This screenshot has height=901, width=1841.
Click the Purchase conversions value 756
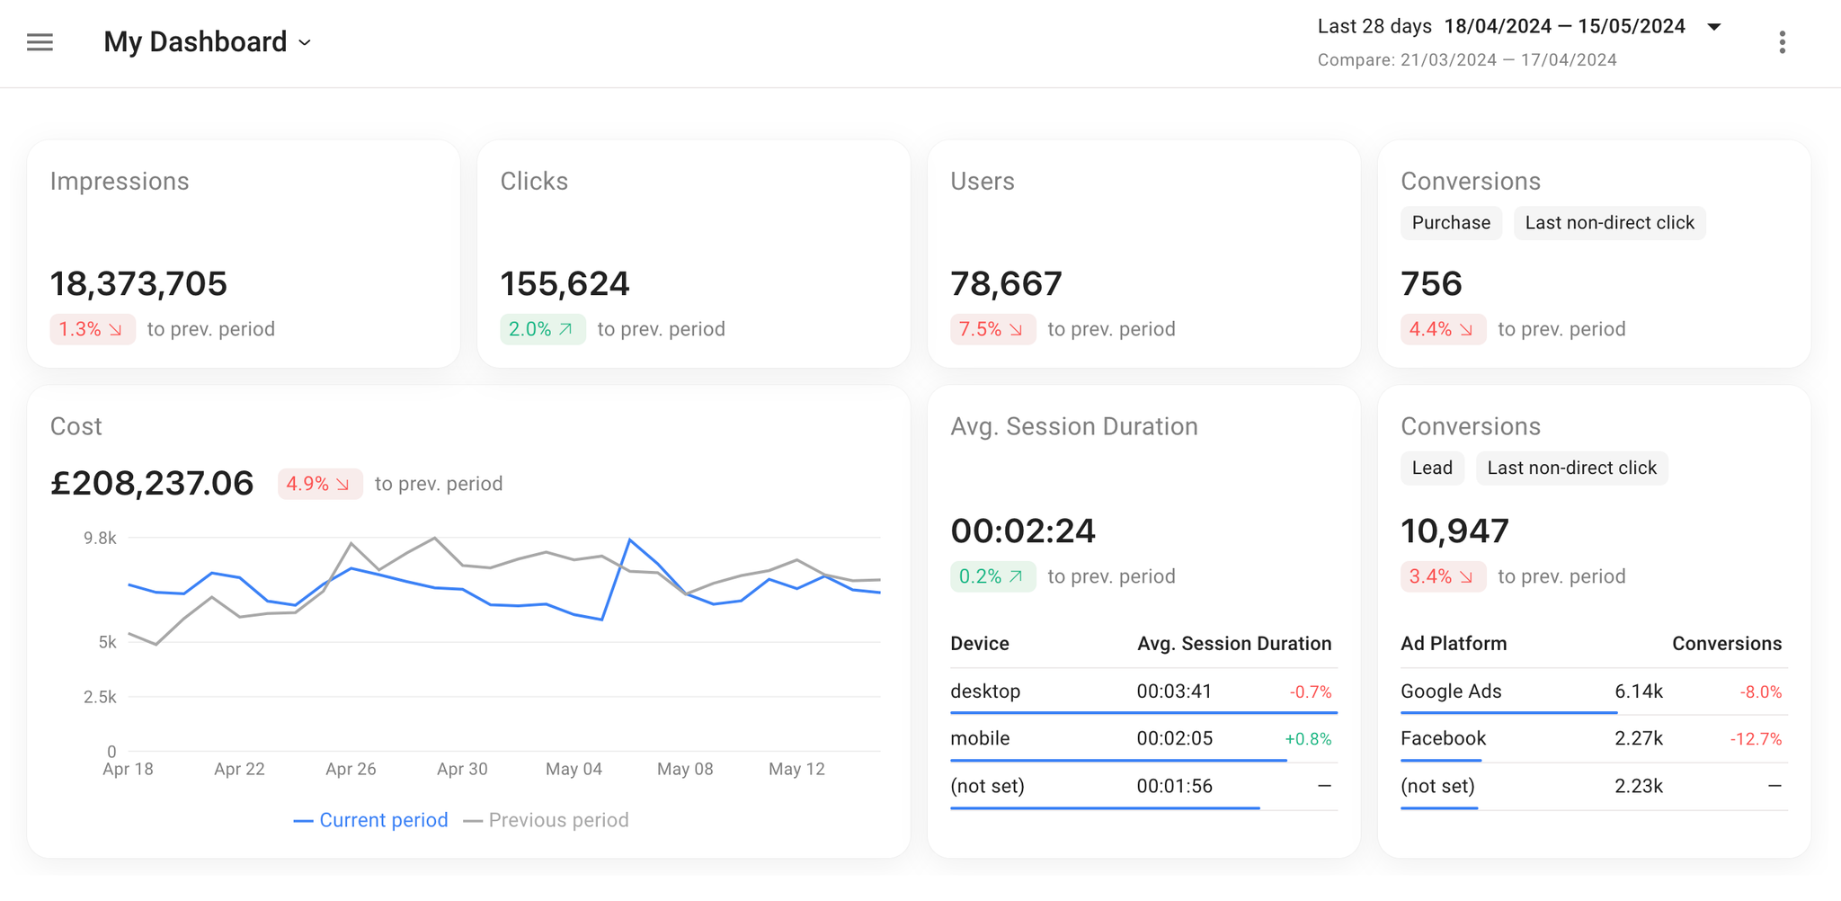[1431, 284]
